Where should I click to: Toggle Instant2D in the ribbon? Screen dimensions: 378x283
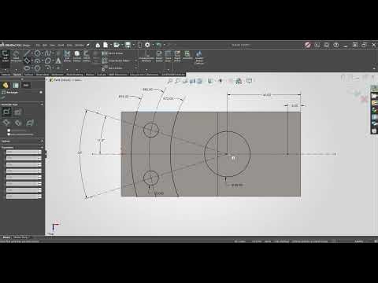pos(187,55)
